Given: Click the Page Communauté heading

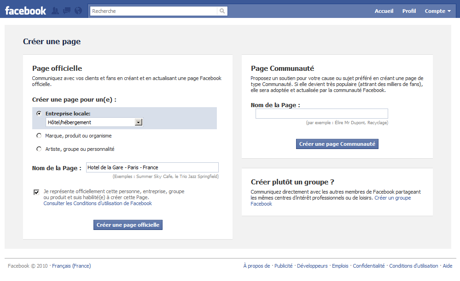Looking at the screenshot, I should (282, 68).
